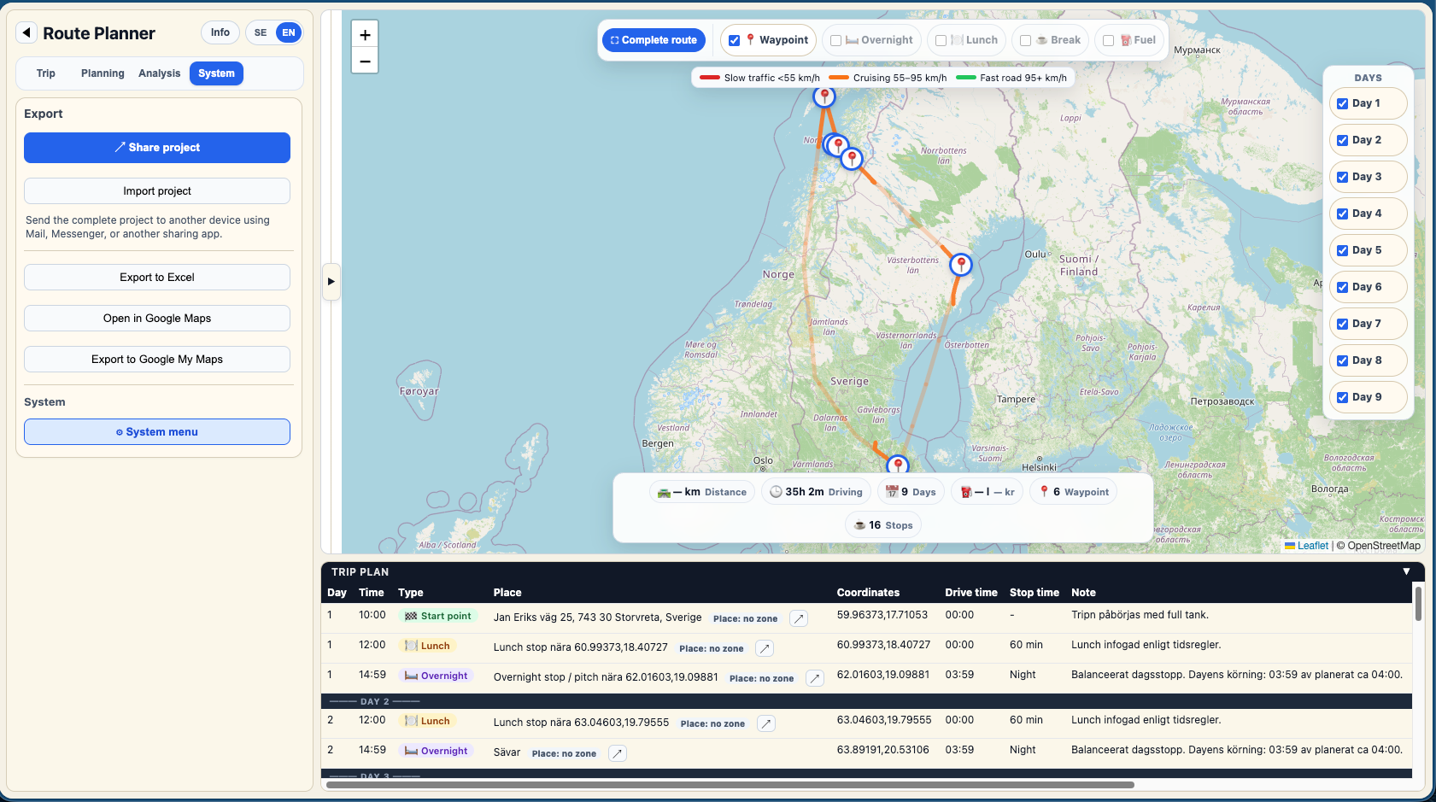This screenshot has width=1436, height=802.
Task: Open link for Lunch stop nära 63.04603
Action: 766,723
